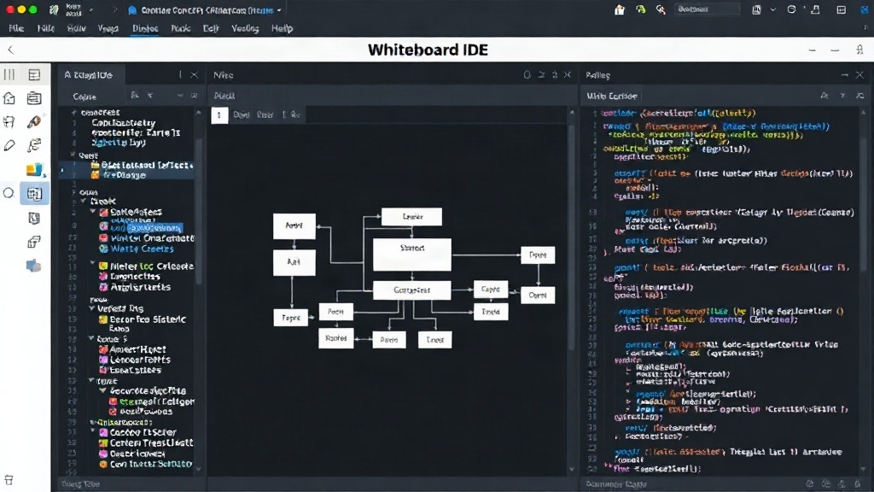This screenshot has width=874, height=492.
Task: Click the filter icon in the code panel sub-header
Action: 842,96
